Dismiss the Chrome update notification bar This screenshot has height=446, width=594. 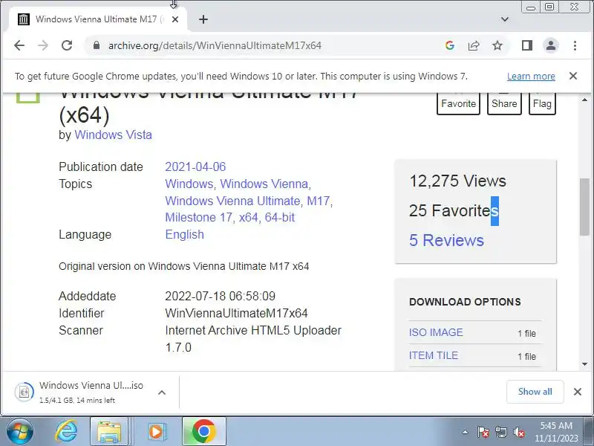[573, 76]
